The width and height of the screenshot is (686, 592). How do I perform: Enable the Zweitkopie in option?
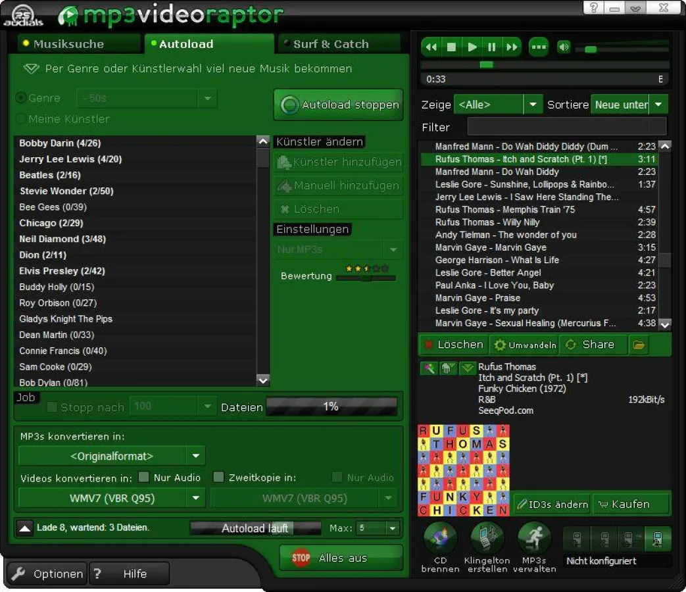click(x=218, y=478)
